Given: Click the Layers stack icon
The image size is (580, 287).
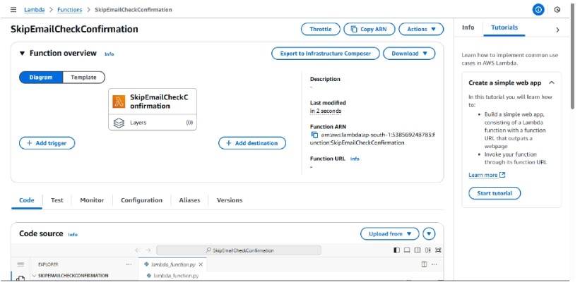Looking at the screenshot, I should point(119,123).
